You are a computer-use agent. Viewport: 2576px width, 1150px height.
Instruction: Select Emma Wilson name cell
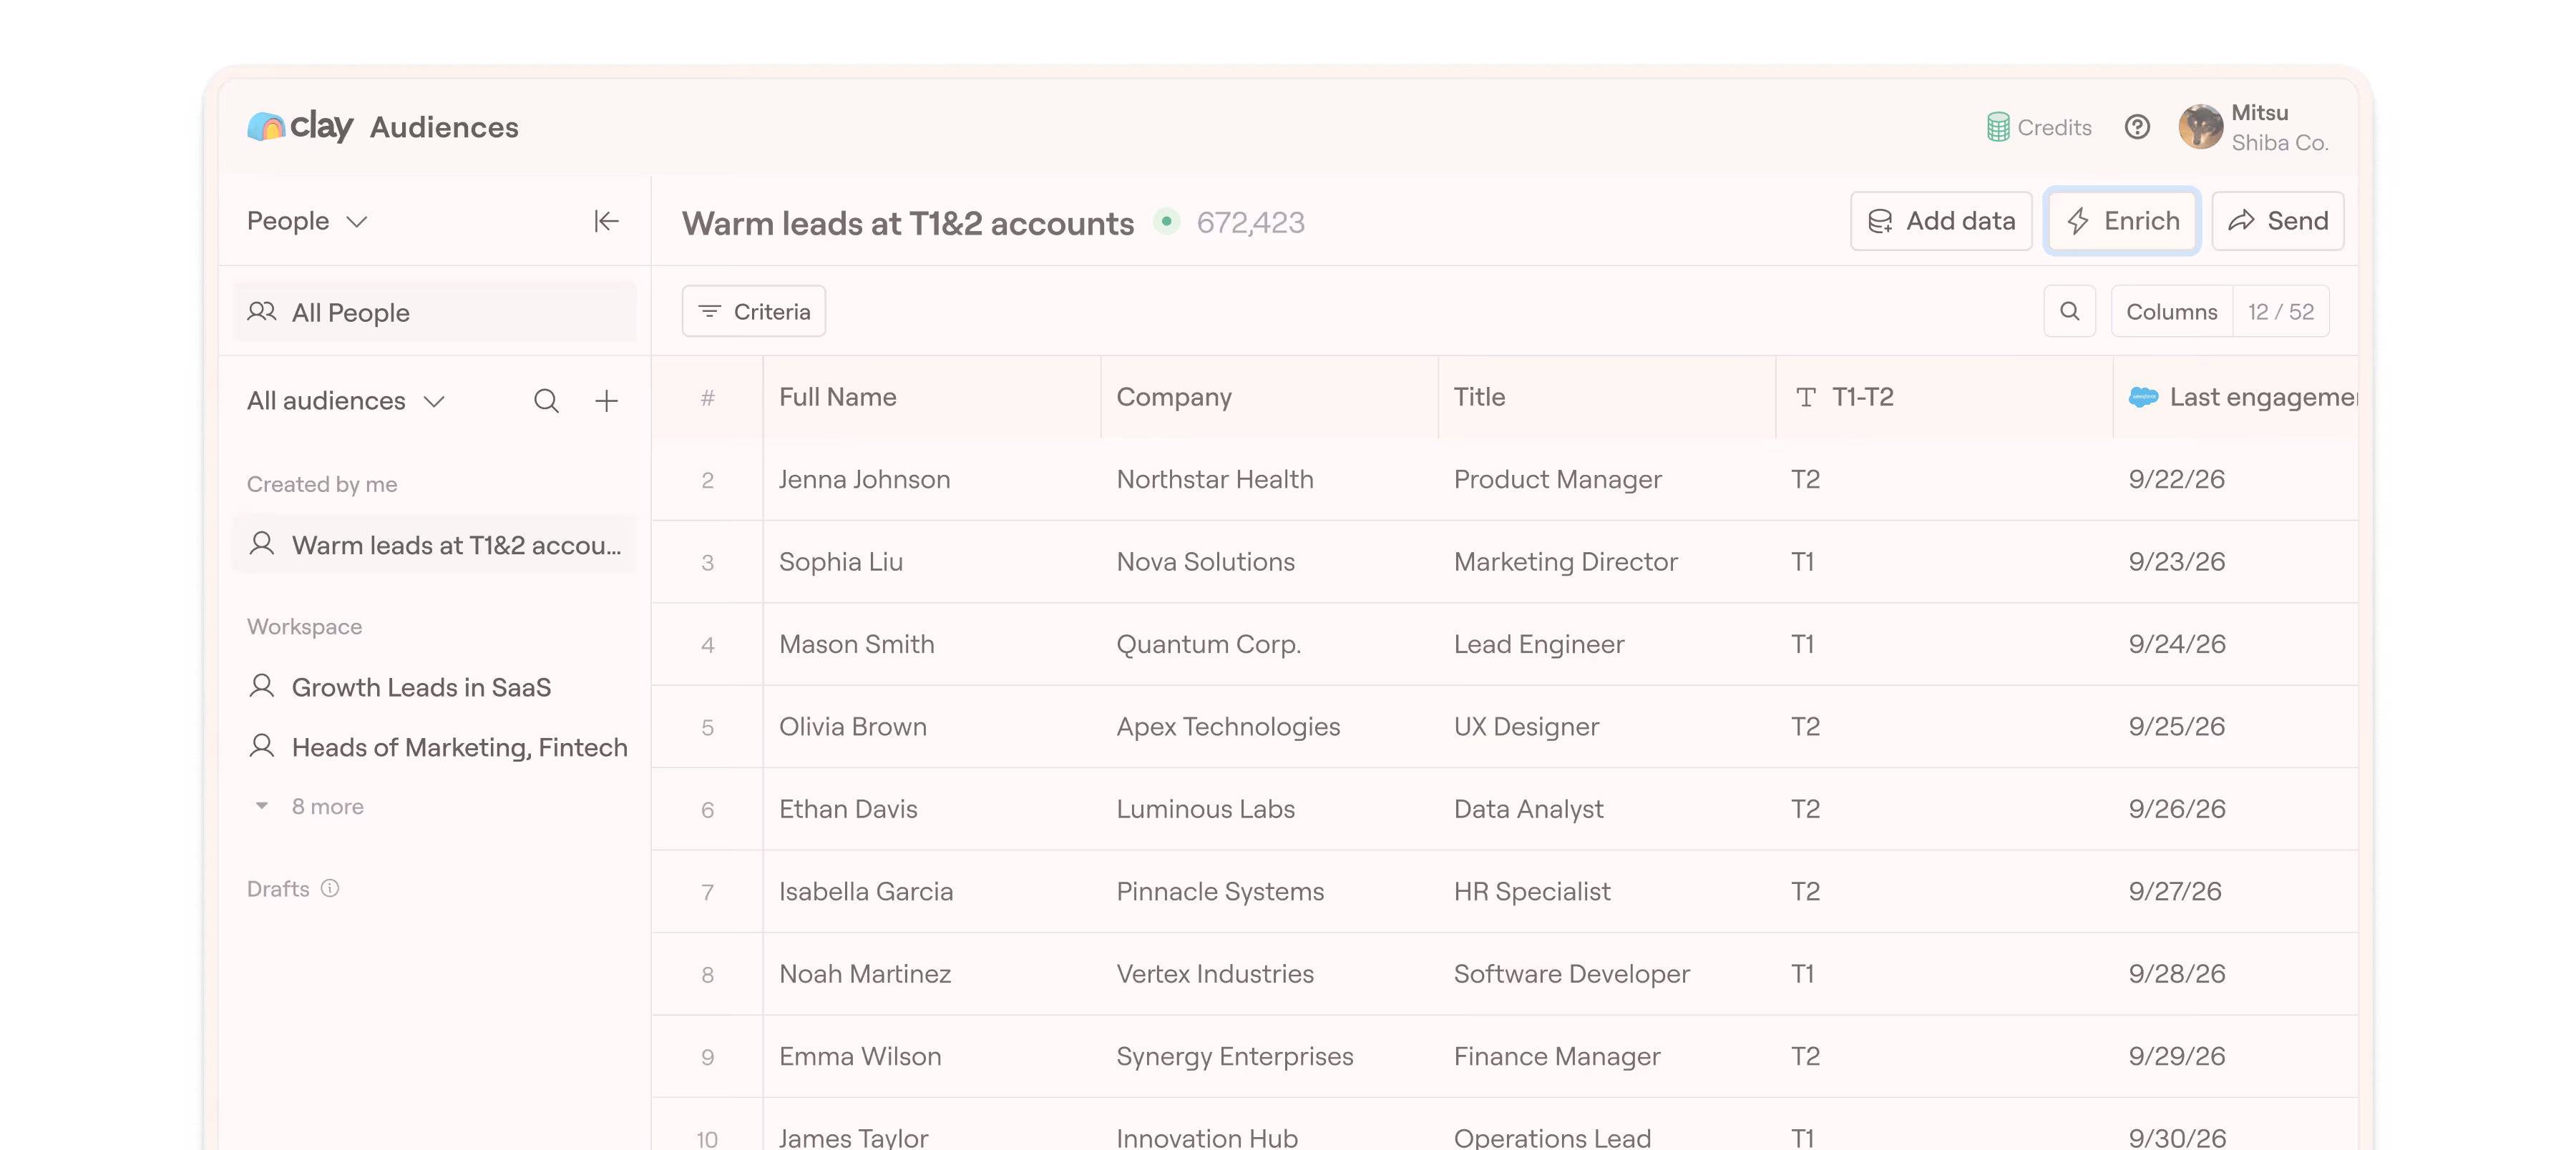coord(931,1056)
